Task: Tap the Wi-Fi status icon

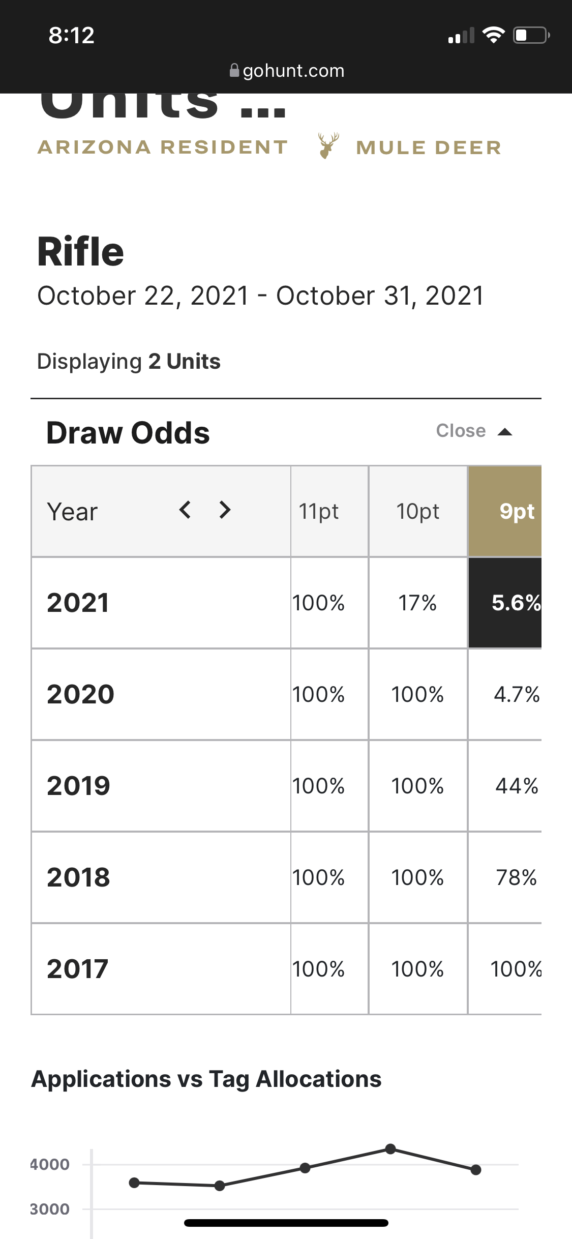Action: pyautogui.click(x=493, y=35)
